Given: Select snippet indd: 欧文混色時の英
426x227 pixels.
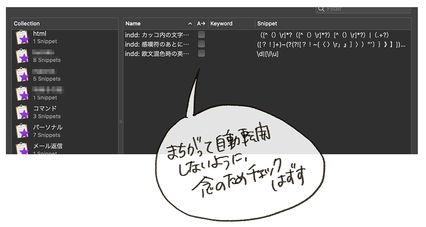Looking at the screenshot, I should point(157,54).
